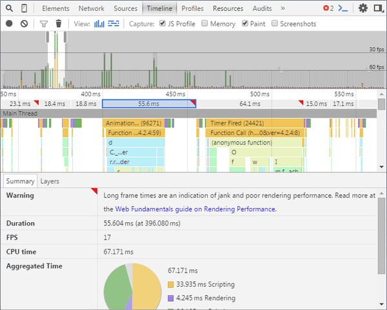Image resolution: width=387 pixels, height=310 pixels.
Task: Select the flame chart view icon
Action: click(114, 23)
